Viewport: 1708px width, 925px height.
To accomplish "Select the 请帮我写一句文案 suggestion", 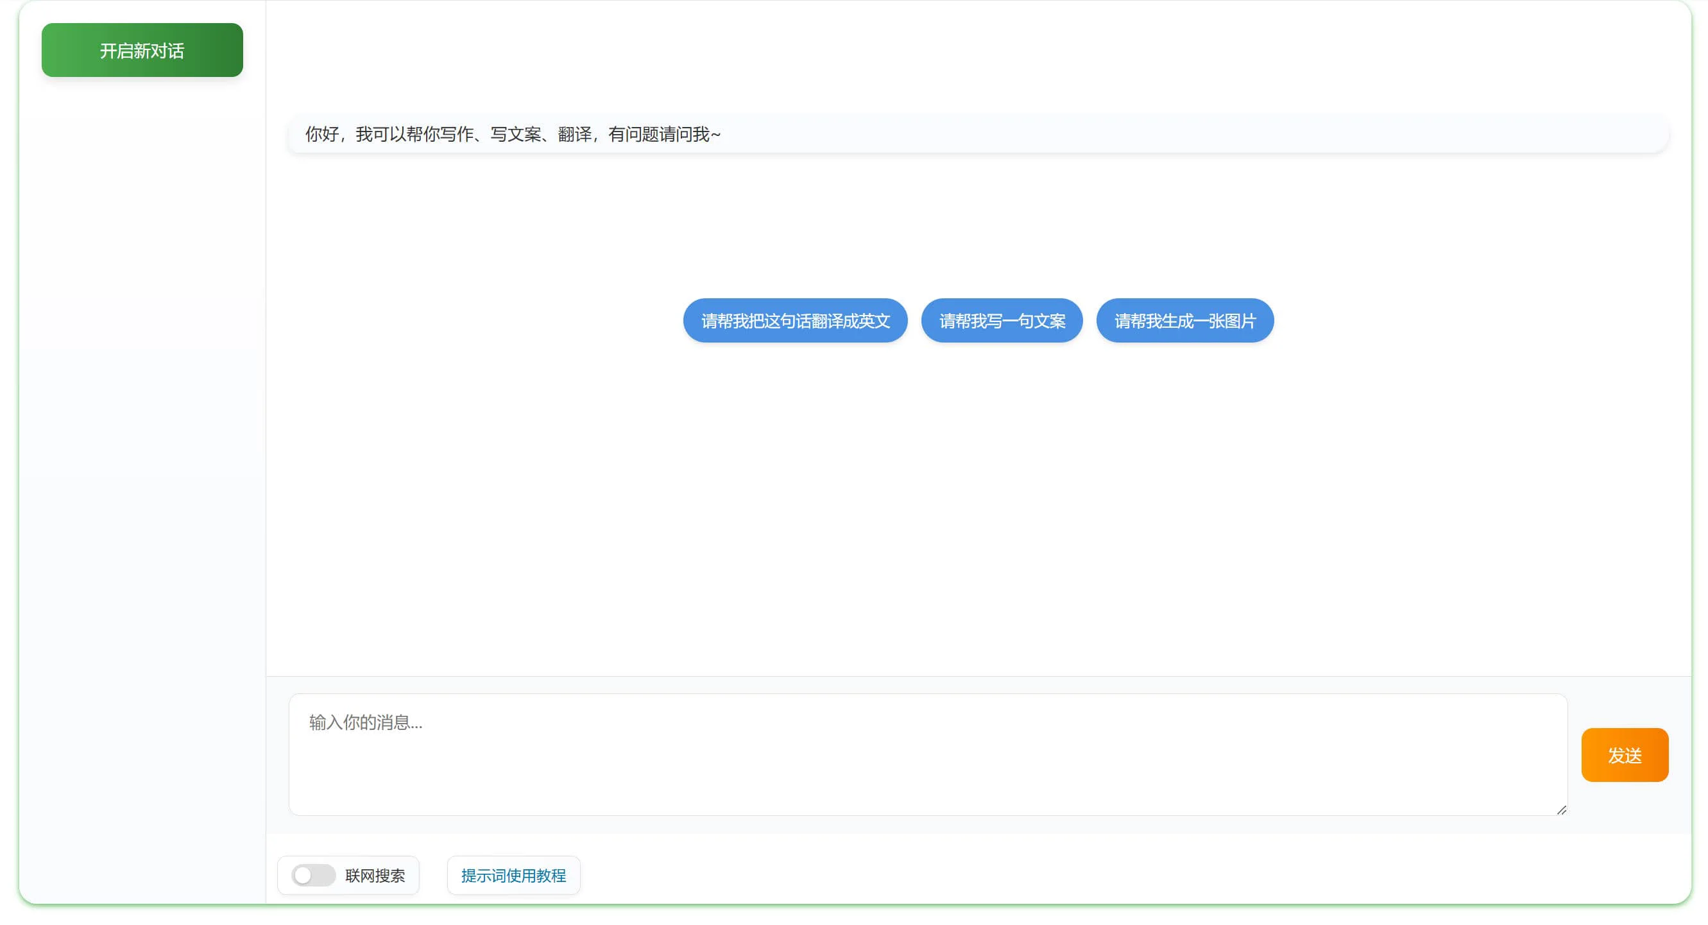I will (1002, 321).
